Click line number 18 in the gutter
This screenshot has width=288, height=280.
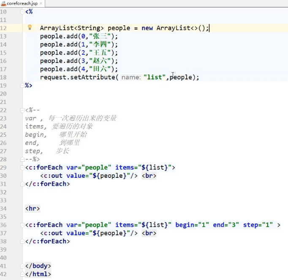(x=3, y=77)
